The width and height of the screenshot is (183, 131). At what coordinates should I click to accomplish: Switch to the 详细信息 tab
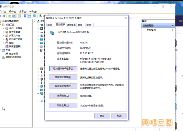tap(71, 25)
